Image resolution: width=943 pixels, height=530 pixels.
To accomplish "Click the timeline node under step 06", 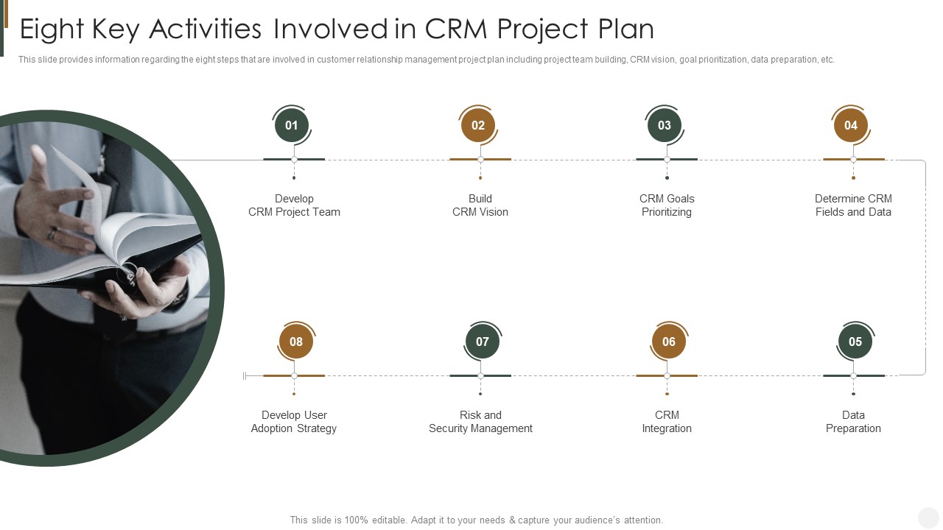I will point(667,375).
